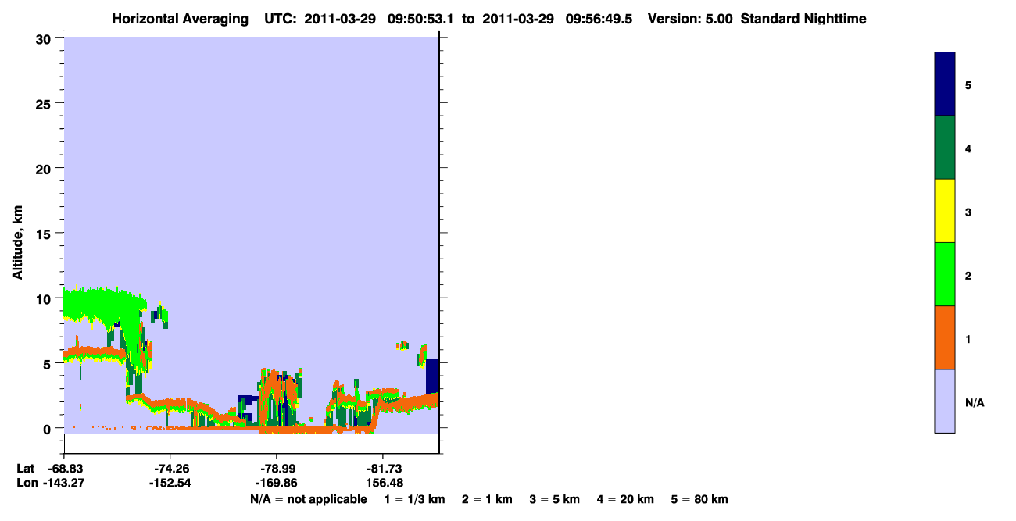This screenshot has height=521, width=1016.
Task: Click the tall dark blue block at plot's right edge
Action: point(432,376)
